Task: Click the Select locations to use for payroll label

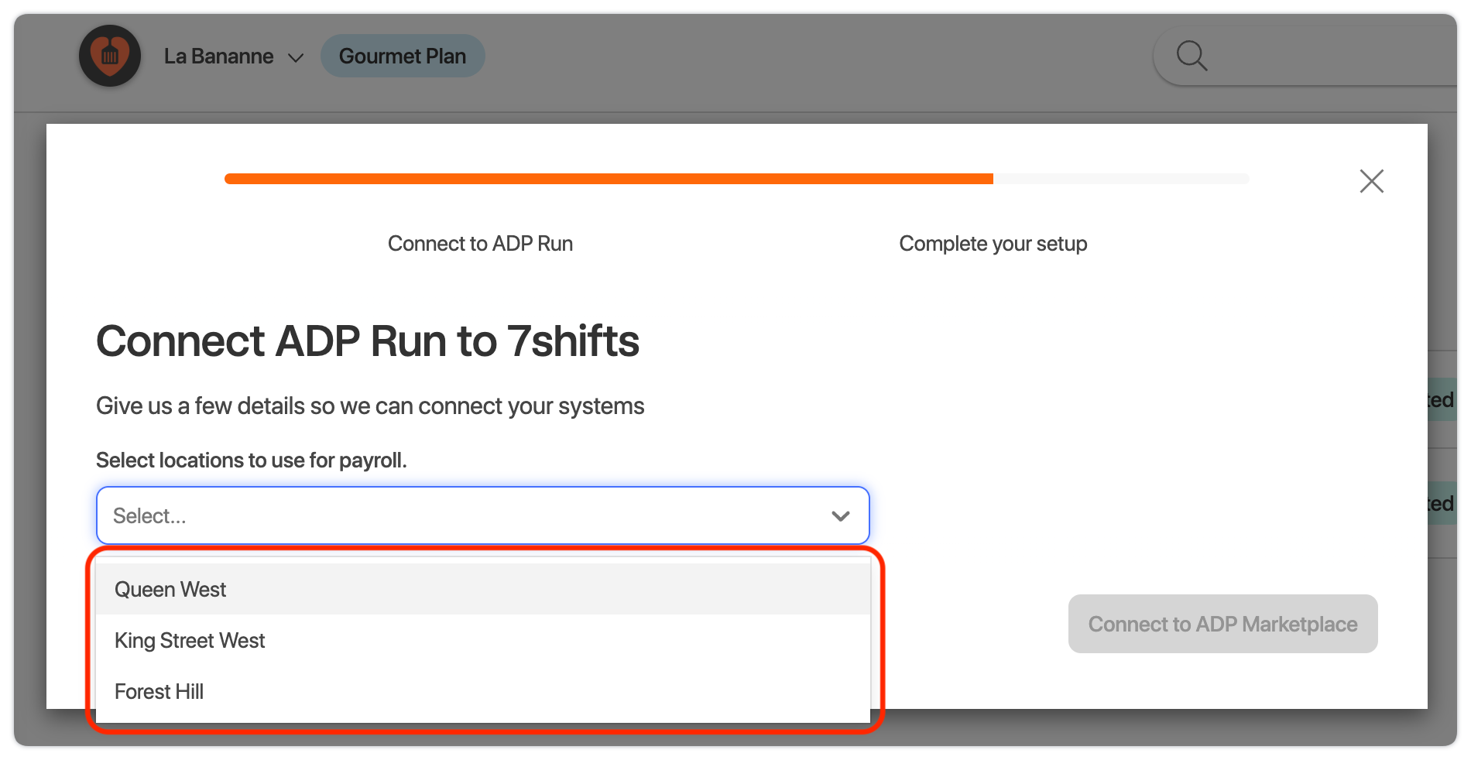Action: point(251,460)
